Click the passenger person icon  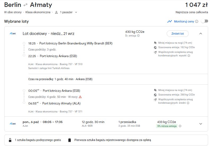click(x=56, y=12)
